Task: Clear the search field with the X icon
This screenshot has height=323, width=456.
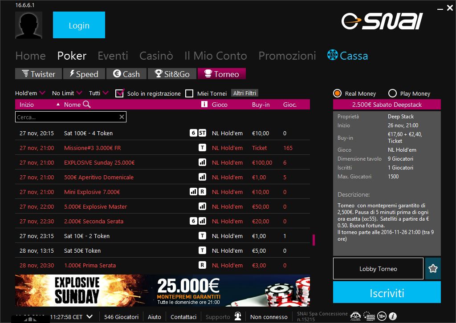Action: coord(122,117)
